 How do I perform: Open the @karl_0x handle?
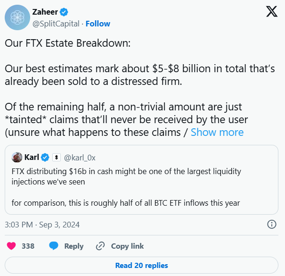coord(80,157)
